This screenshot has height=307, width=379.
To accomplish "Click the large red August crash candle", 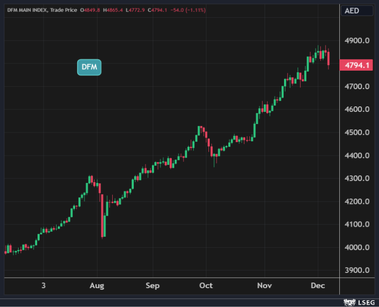I will click(103, 215).
